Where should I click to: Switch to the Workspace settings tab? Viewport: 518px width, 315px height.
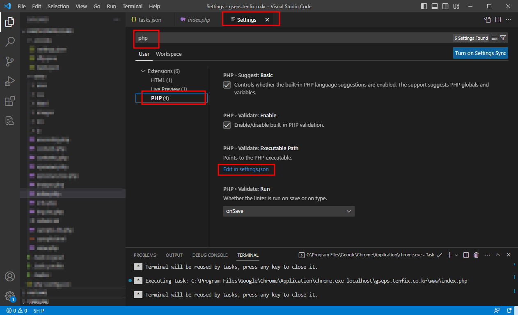click(x=169, y=54)
